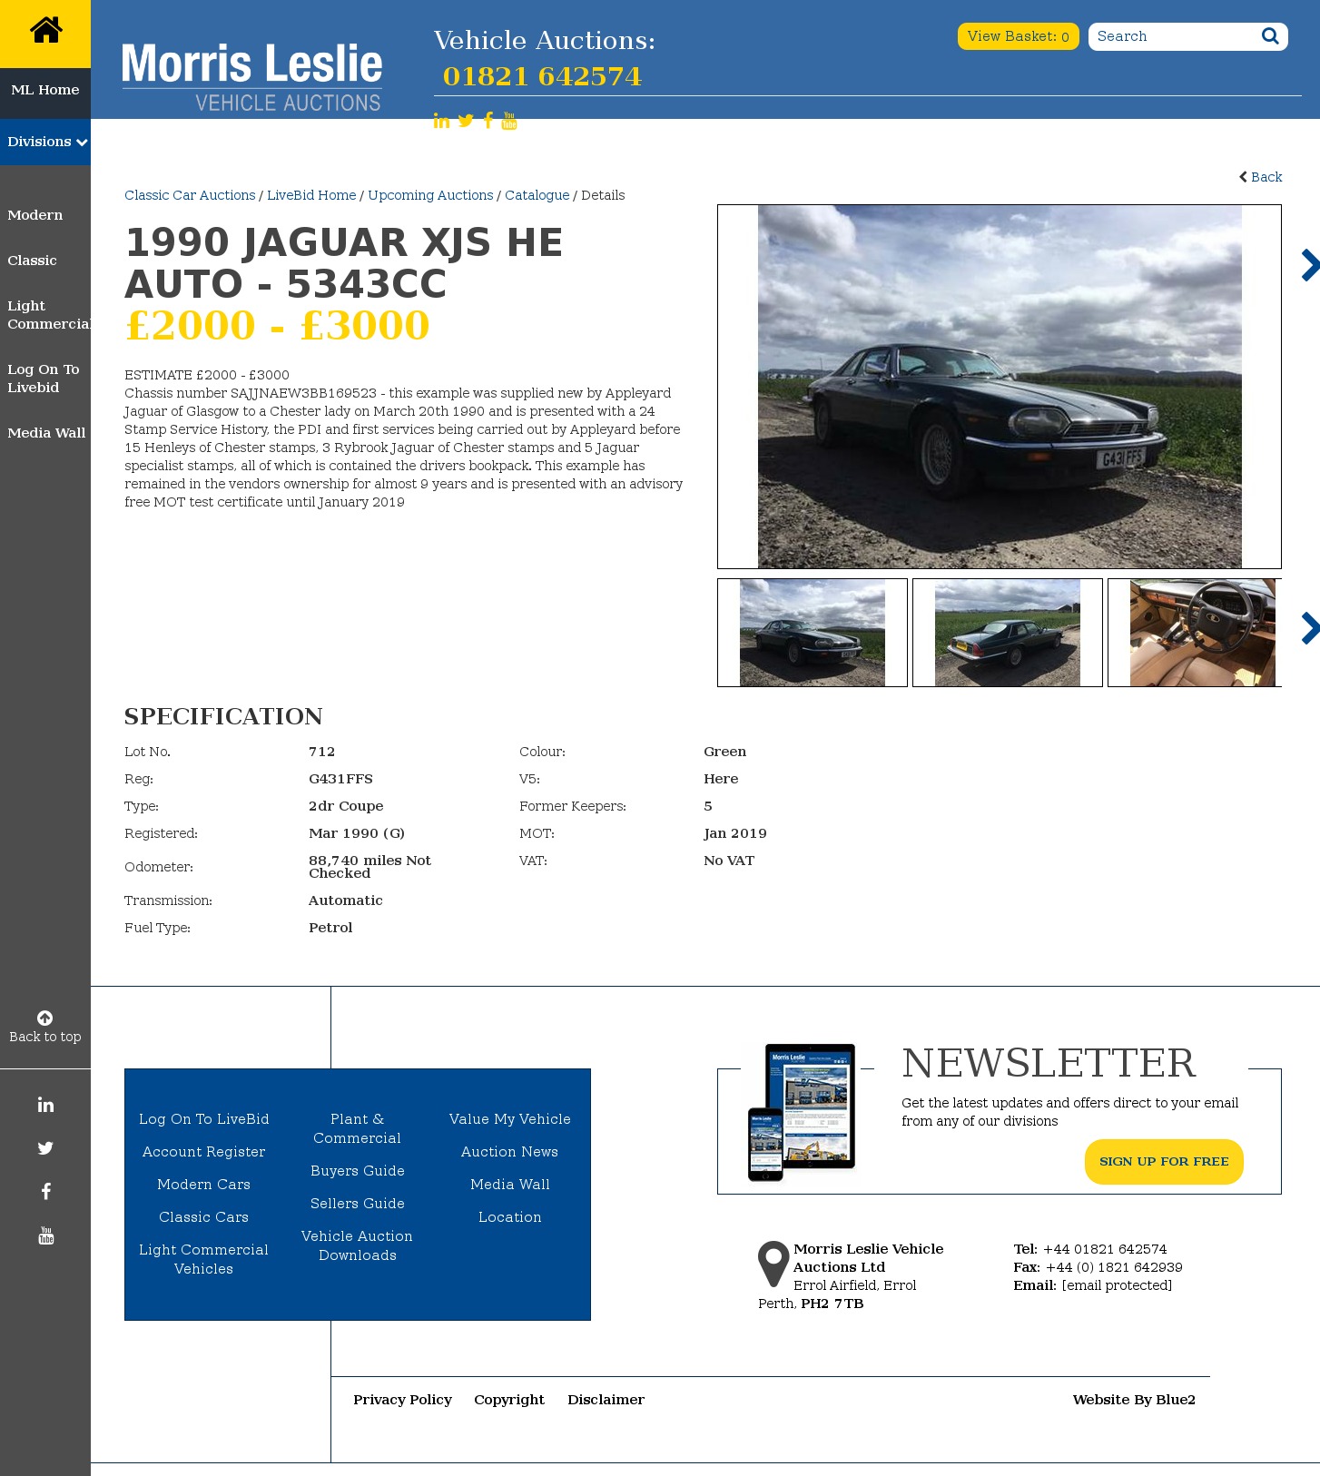Click the email protected link
The height and width of the screenshot is (1476, 1320).
tap(1117, 1285)
